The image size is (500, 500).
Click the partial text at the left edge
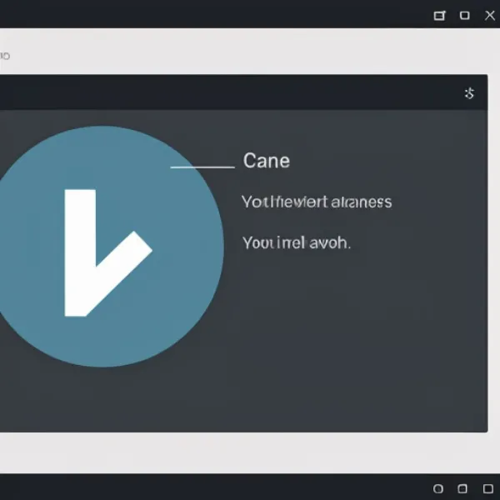4,56
